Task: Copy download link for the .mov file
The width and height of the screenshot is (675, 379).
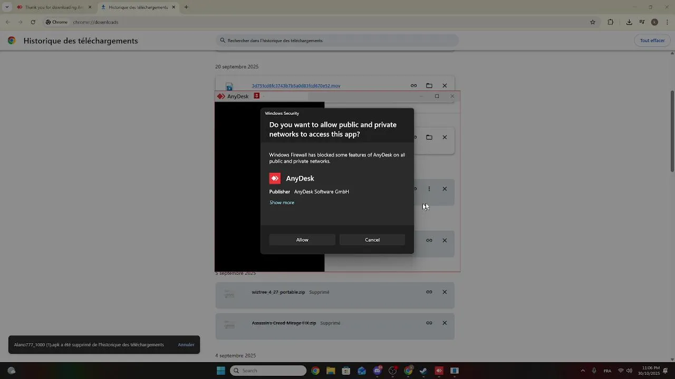Action: (414, 86)
